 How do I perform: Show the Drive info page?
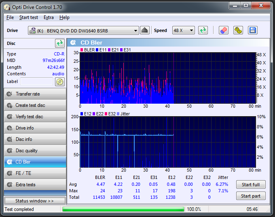(35, 128)
